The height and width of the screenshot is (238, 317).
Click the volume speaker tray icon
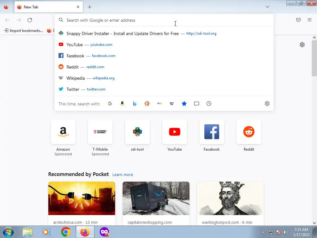pos(286,232)
